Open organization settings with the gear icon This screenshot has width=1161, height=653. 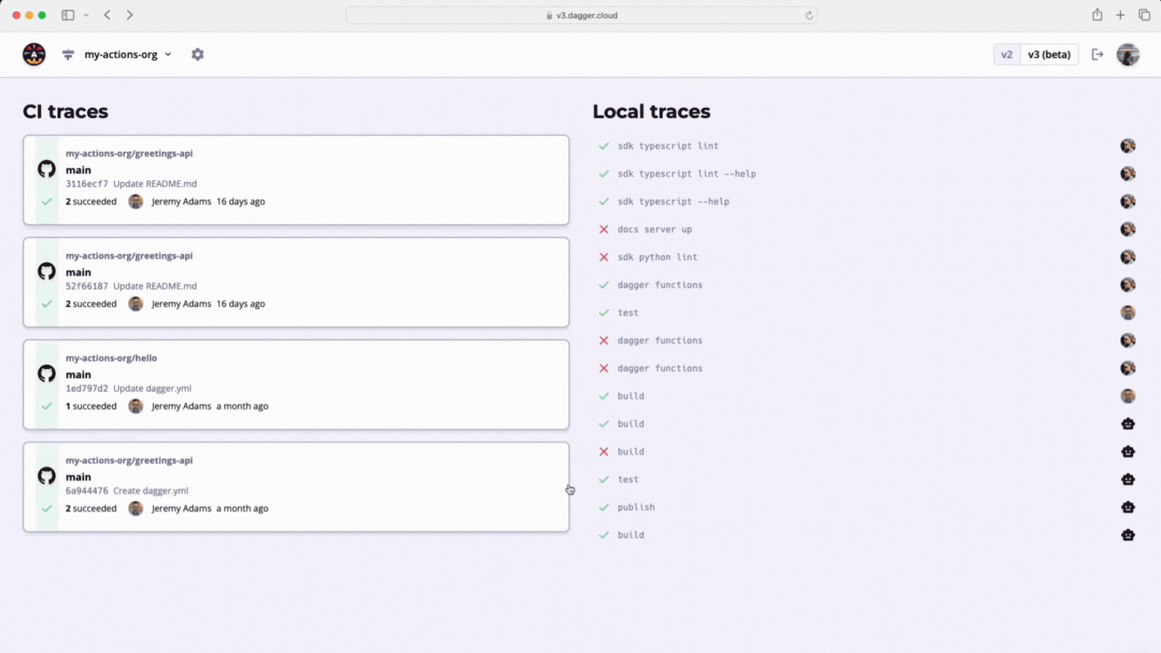click(197, 54)
